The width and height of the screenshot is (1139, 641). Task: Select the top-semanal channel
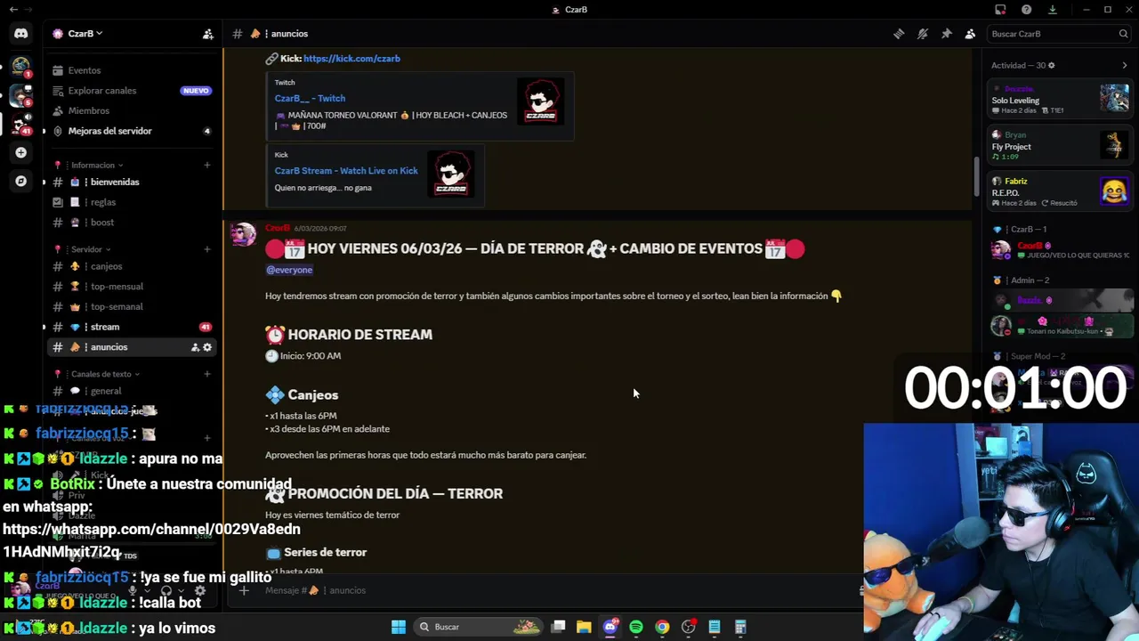(x=132, y=306)
